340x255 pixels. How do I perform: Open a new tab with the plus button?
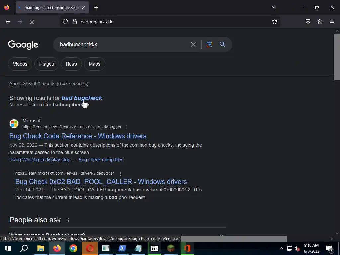pyautogui.click(x=96, y=8)
